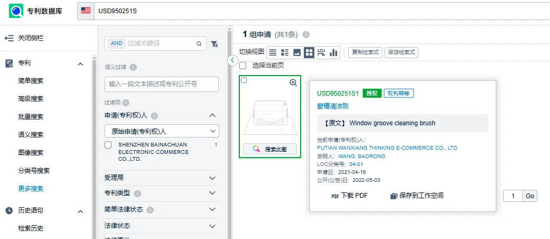The width and height of the screenshot is (550, 239).
Task: Select the grid view icon
Action: pyautogui.click(x=309, y=53)
